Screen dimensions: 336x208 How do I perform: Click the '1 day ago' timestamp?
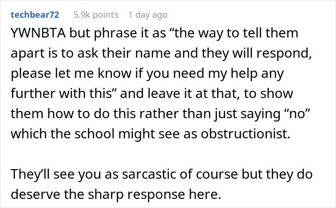pos(148,15)
